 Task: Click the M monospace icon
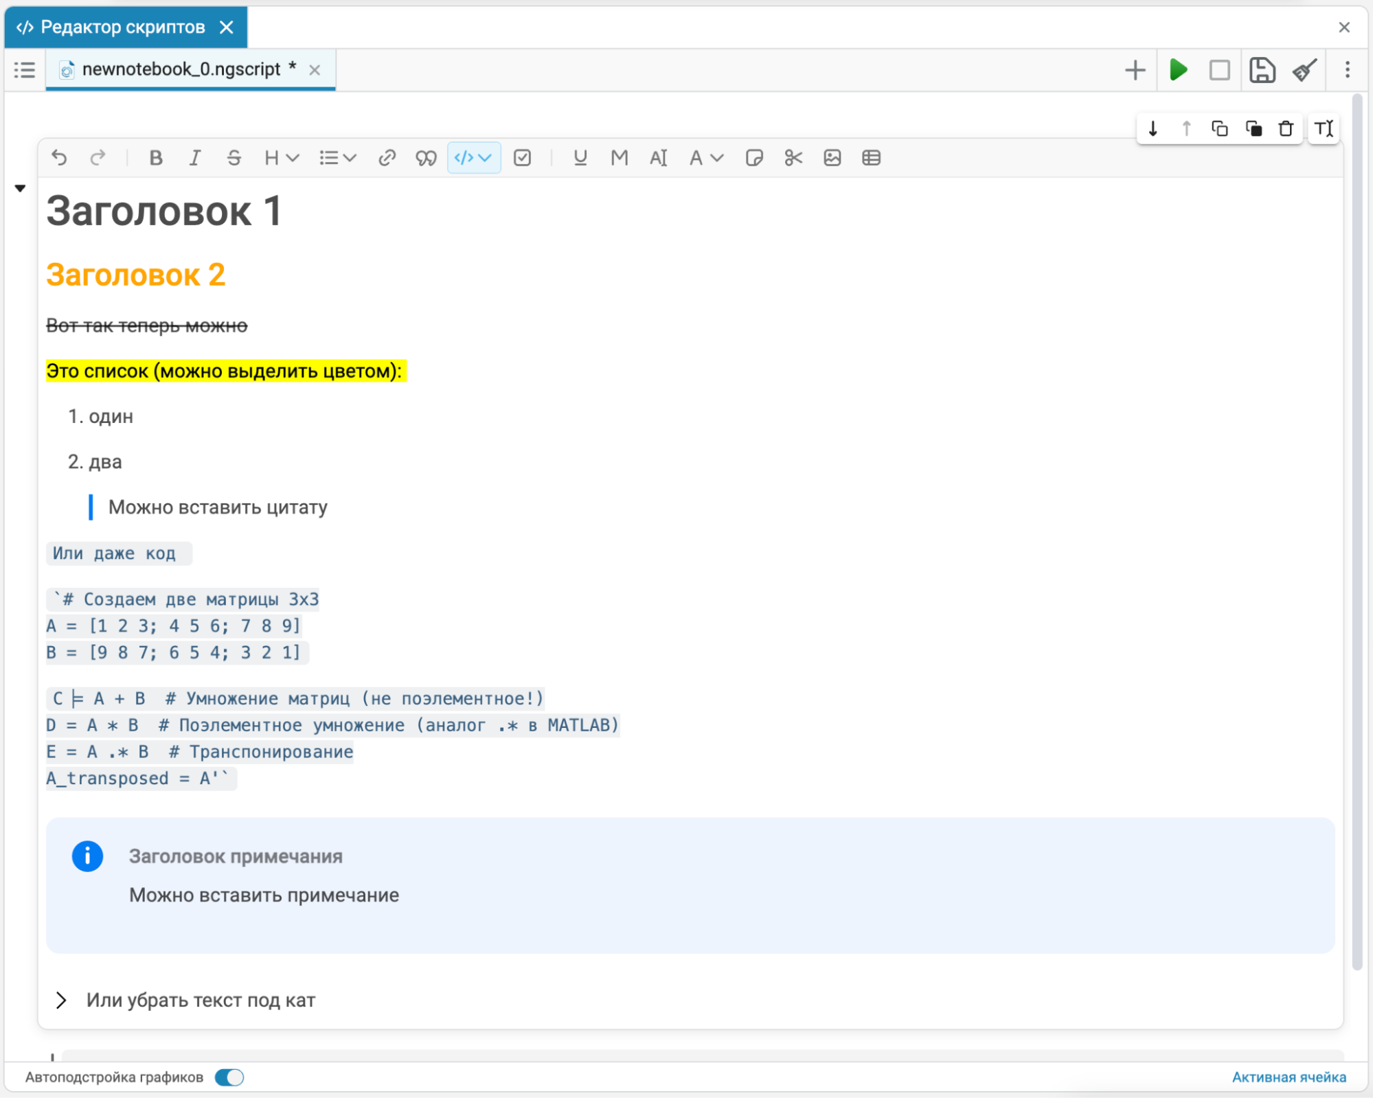pyautogui.click(x=620, y=158)
